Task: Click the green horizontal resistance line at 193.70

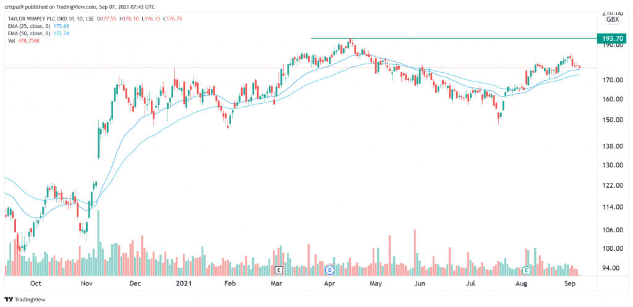Action: click(x=453, y=39)
